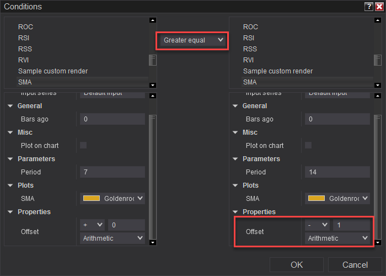Click the Cancel button
This screenshot has width=386, height=276.
355,265
